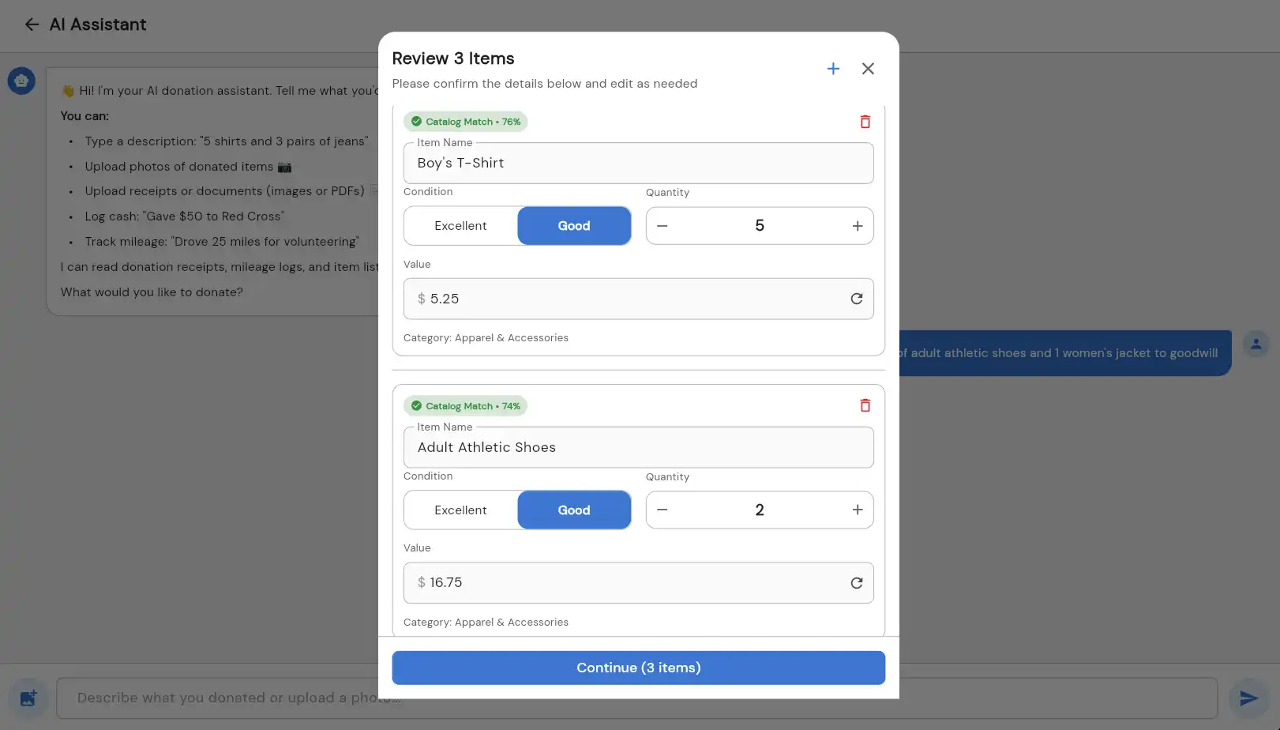This screenshot has width=1280, height=730.
Task: Increase Boy's T-Shirt quantity
Action: click(x=857, y=226)
